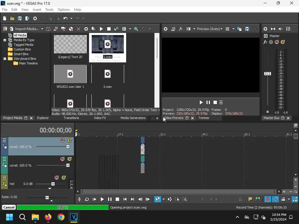Screen dimensions: 299x224
Task: Search media bins with magnifier icon
Action: coord(136,29)
